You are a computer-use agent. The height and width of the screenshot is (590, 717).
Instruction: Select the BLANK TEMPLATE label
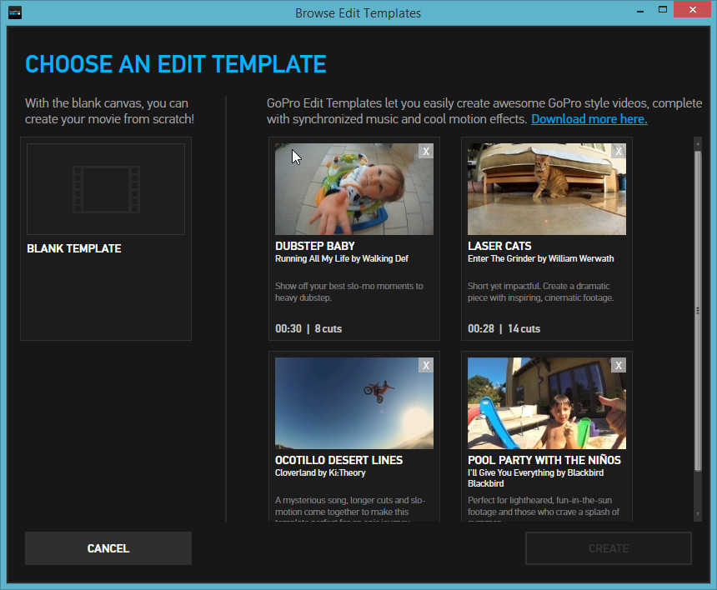pyautogui.click(x=74, y=248)
